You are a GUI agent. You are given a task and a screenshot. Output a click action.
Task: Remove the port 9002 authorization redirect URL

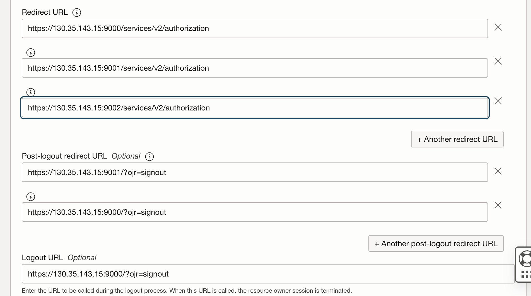pos(498,101)
